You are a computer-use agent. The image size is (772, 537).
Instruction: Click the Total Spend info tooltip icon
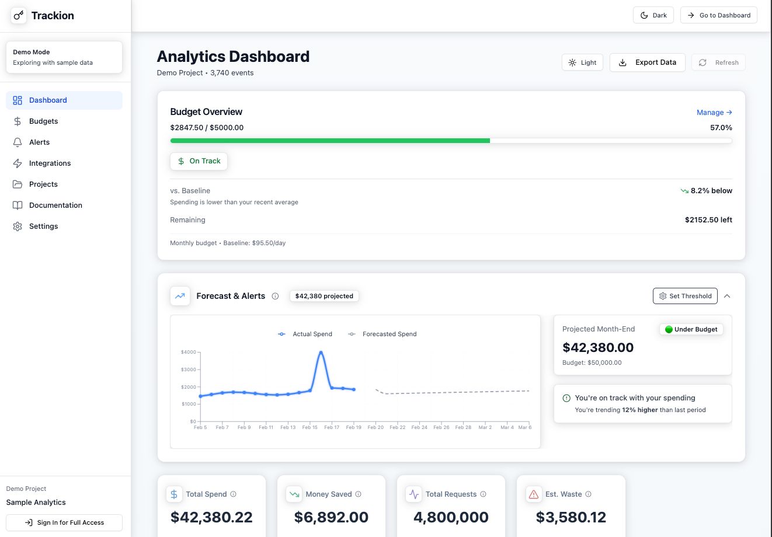pyautogui.click(x=233, y=494)
